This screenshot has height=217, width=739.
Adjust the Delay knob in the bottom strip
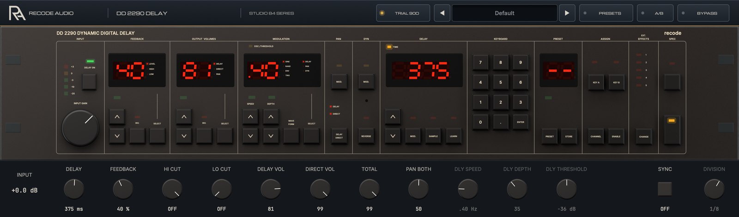click(x=74, y=189)
